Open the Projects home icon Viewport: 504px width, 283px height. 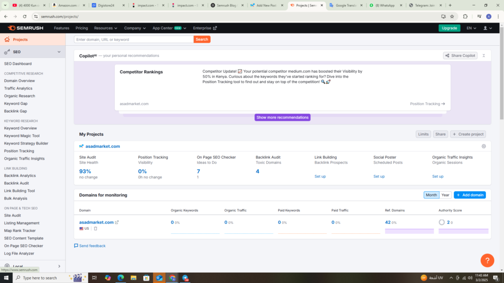(7, 39)
